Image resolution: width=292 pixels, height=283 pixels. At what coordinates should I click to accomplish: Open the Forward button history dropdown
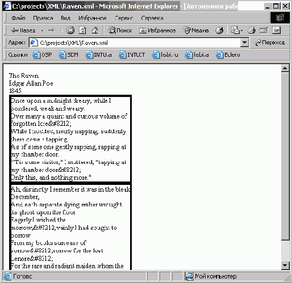pos(61,31)
